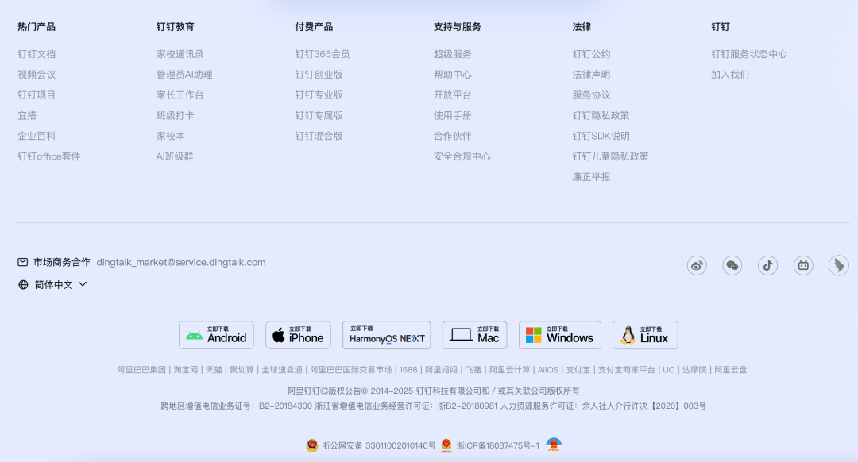Open 钉钉服务状态中心 link
The height and width of the screenshot is (462, 858).
click(x=749, y=54)
